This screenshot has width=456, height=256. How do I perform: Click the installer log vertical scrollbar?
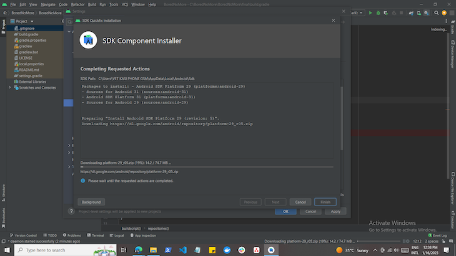[x=342, y=118]
